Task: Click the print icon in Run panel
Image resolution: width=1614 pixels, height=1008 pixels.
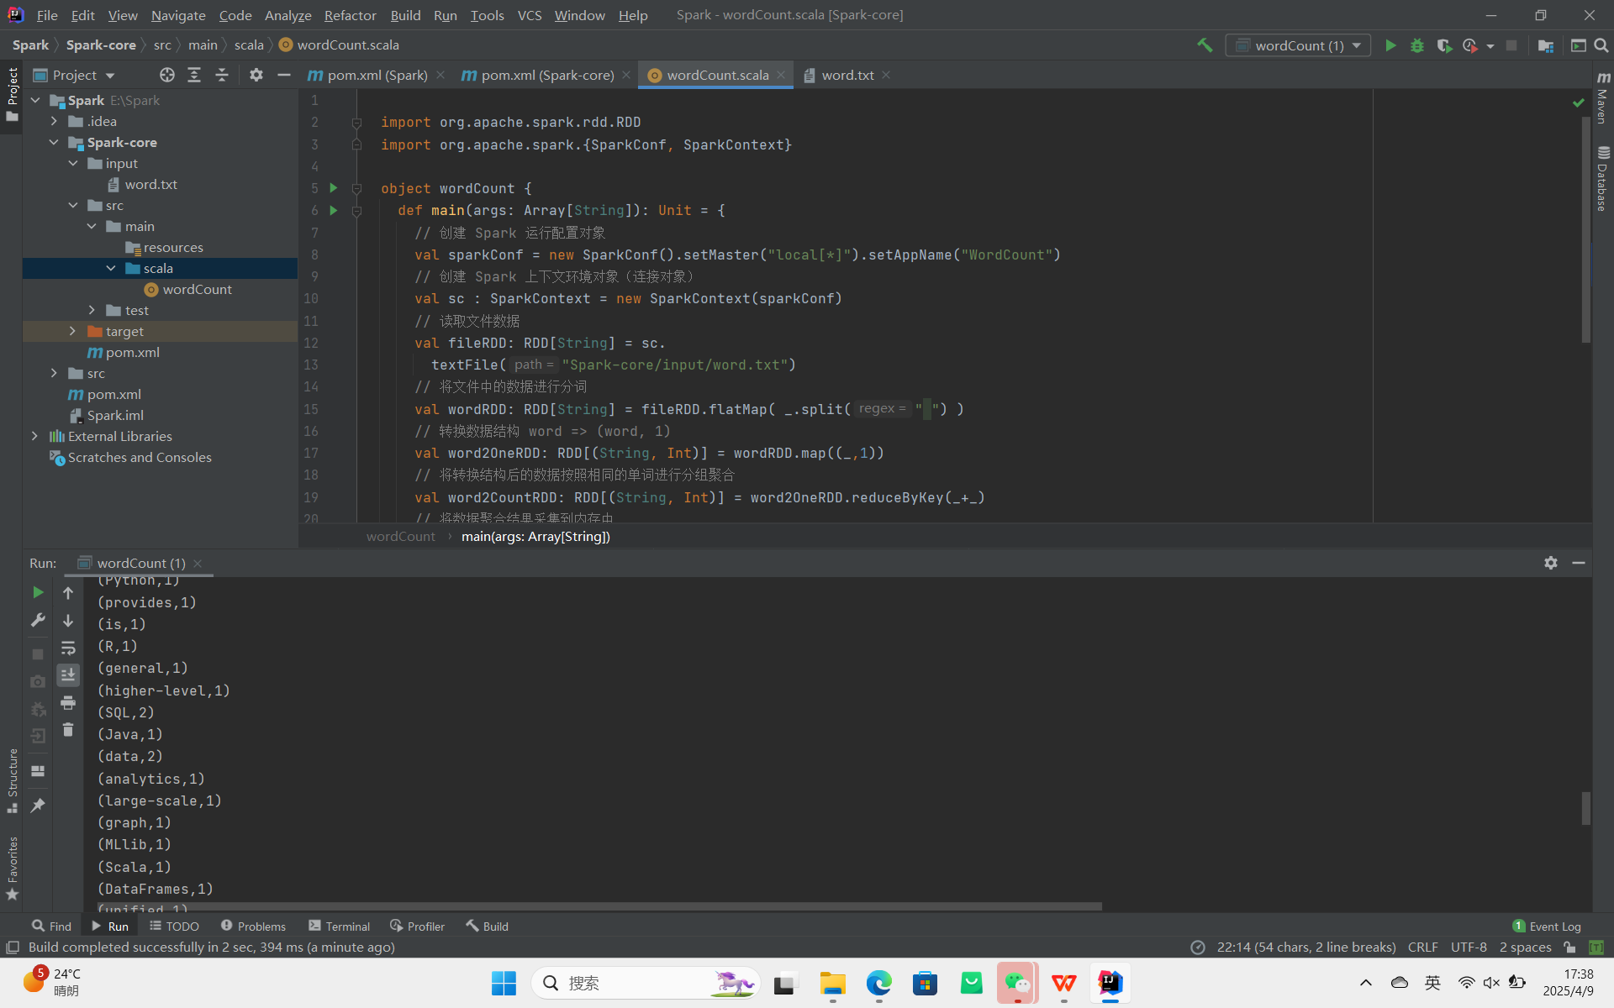Action: [x=68, y=702]
